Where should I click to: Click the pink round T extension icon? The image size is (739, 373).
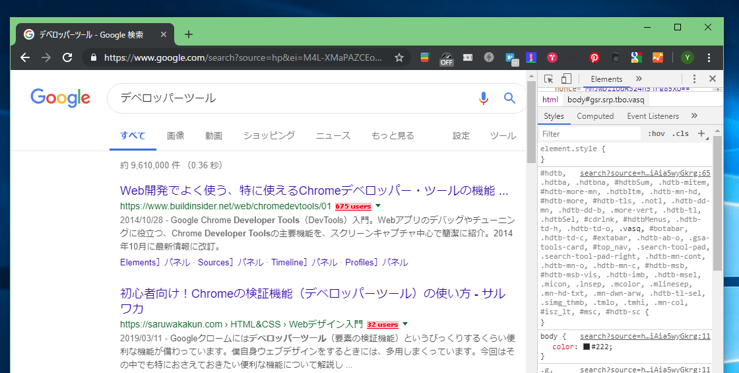click(552, 57)
